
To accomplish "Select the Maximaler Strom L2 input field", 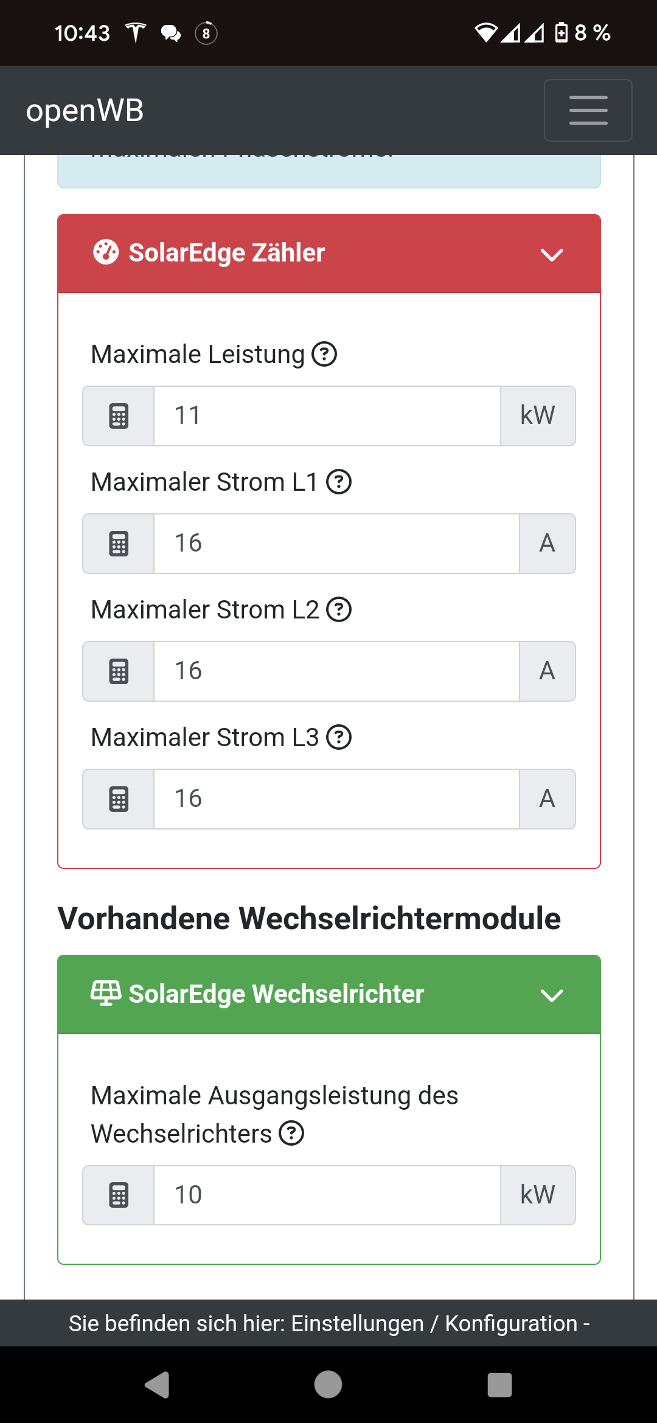I will [336, 671].
